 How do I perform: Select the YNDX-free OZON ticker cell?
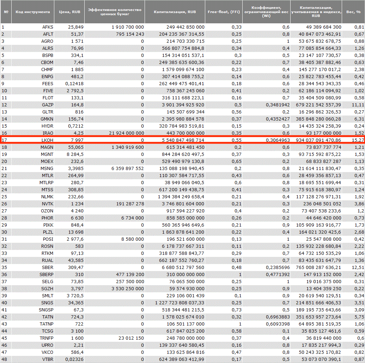[47, 211]
